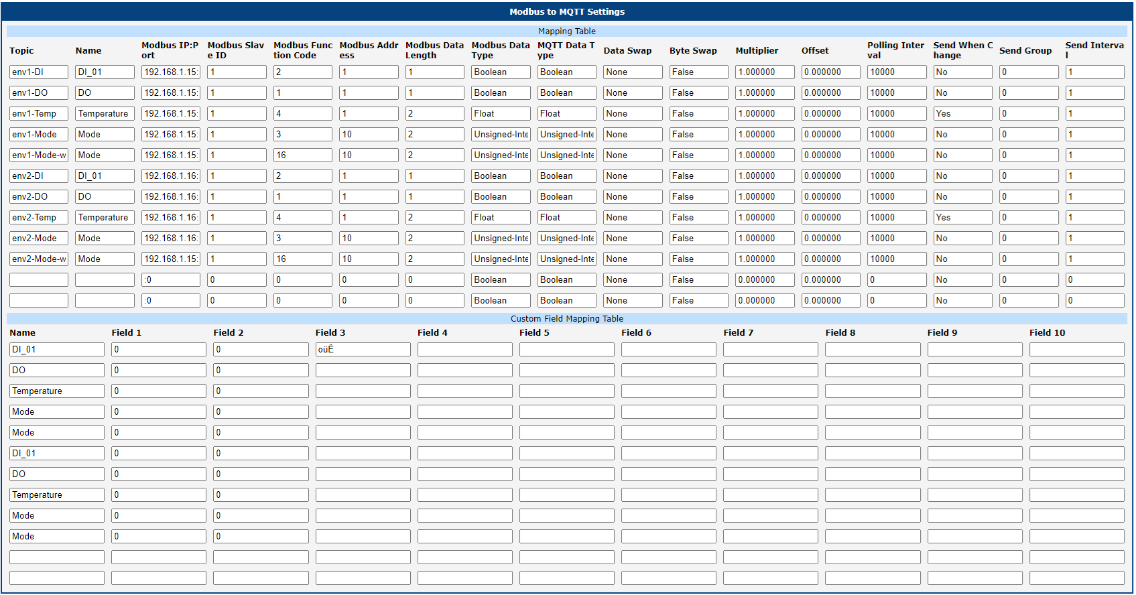
Task: Click Field 10 input in first DI_01 custom row
Action: (x=1077, y=349)
